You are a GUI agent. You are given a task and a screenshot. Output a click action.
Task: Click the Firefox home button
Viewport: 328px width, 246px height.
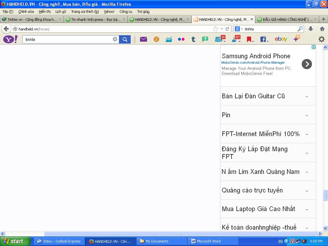pyautogui.click(x=322, y=29)
